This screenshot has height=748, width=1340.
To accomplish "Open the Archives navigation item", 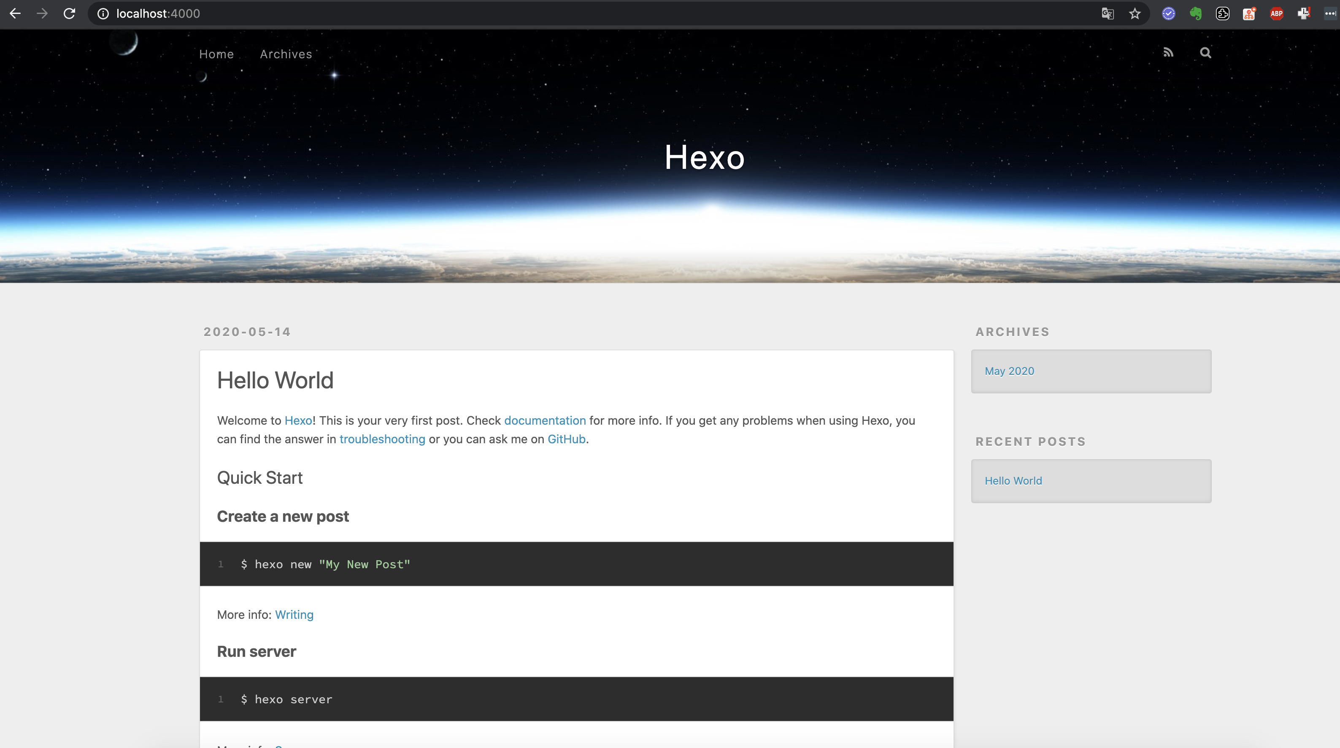I will pyautogui.click(x=286, y=54).
